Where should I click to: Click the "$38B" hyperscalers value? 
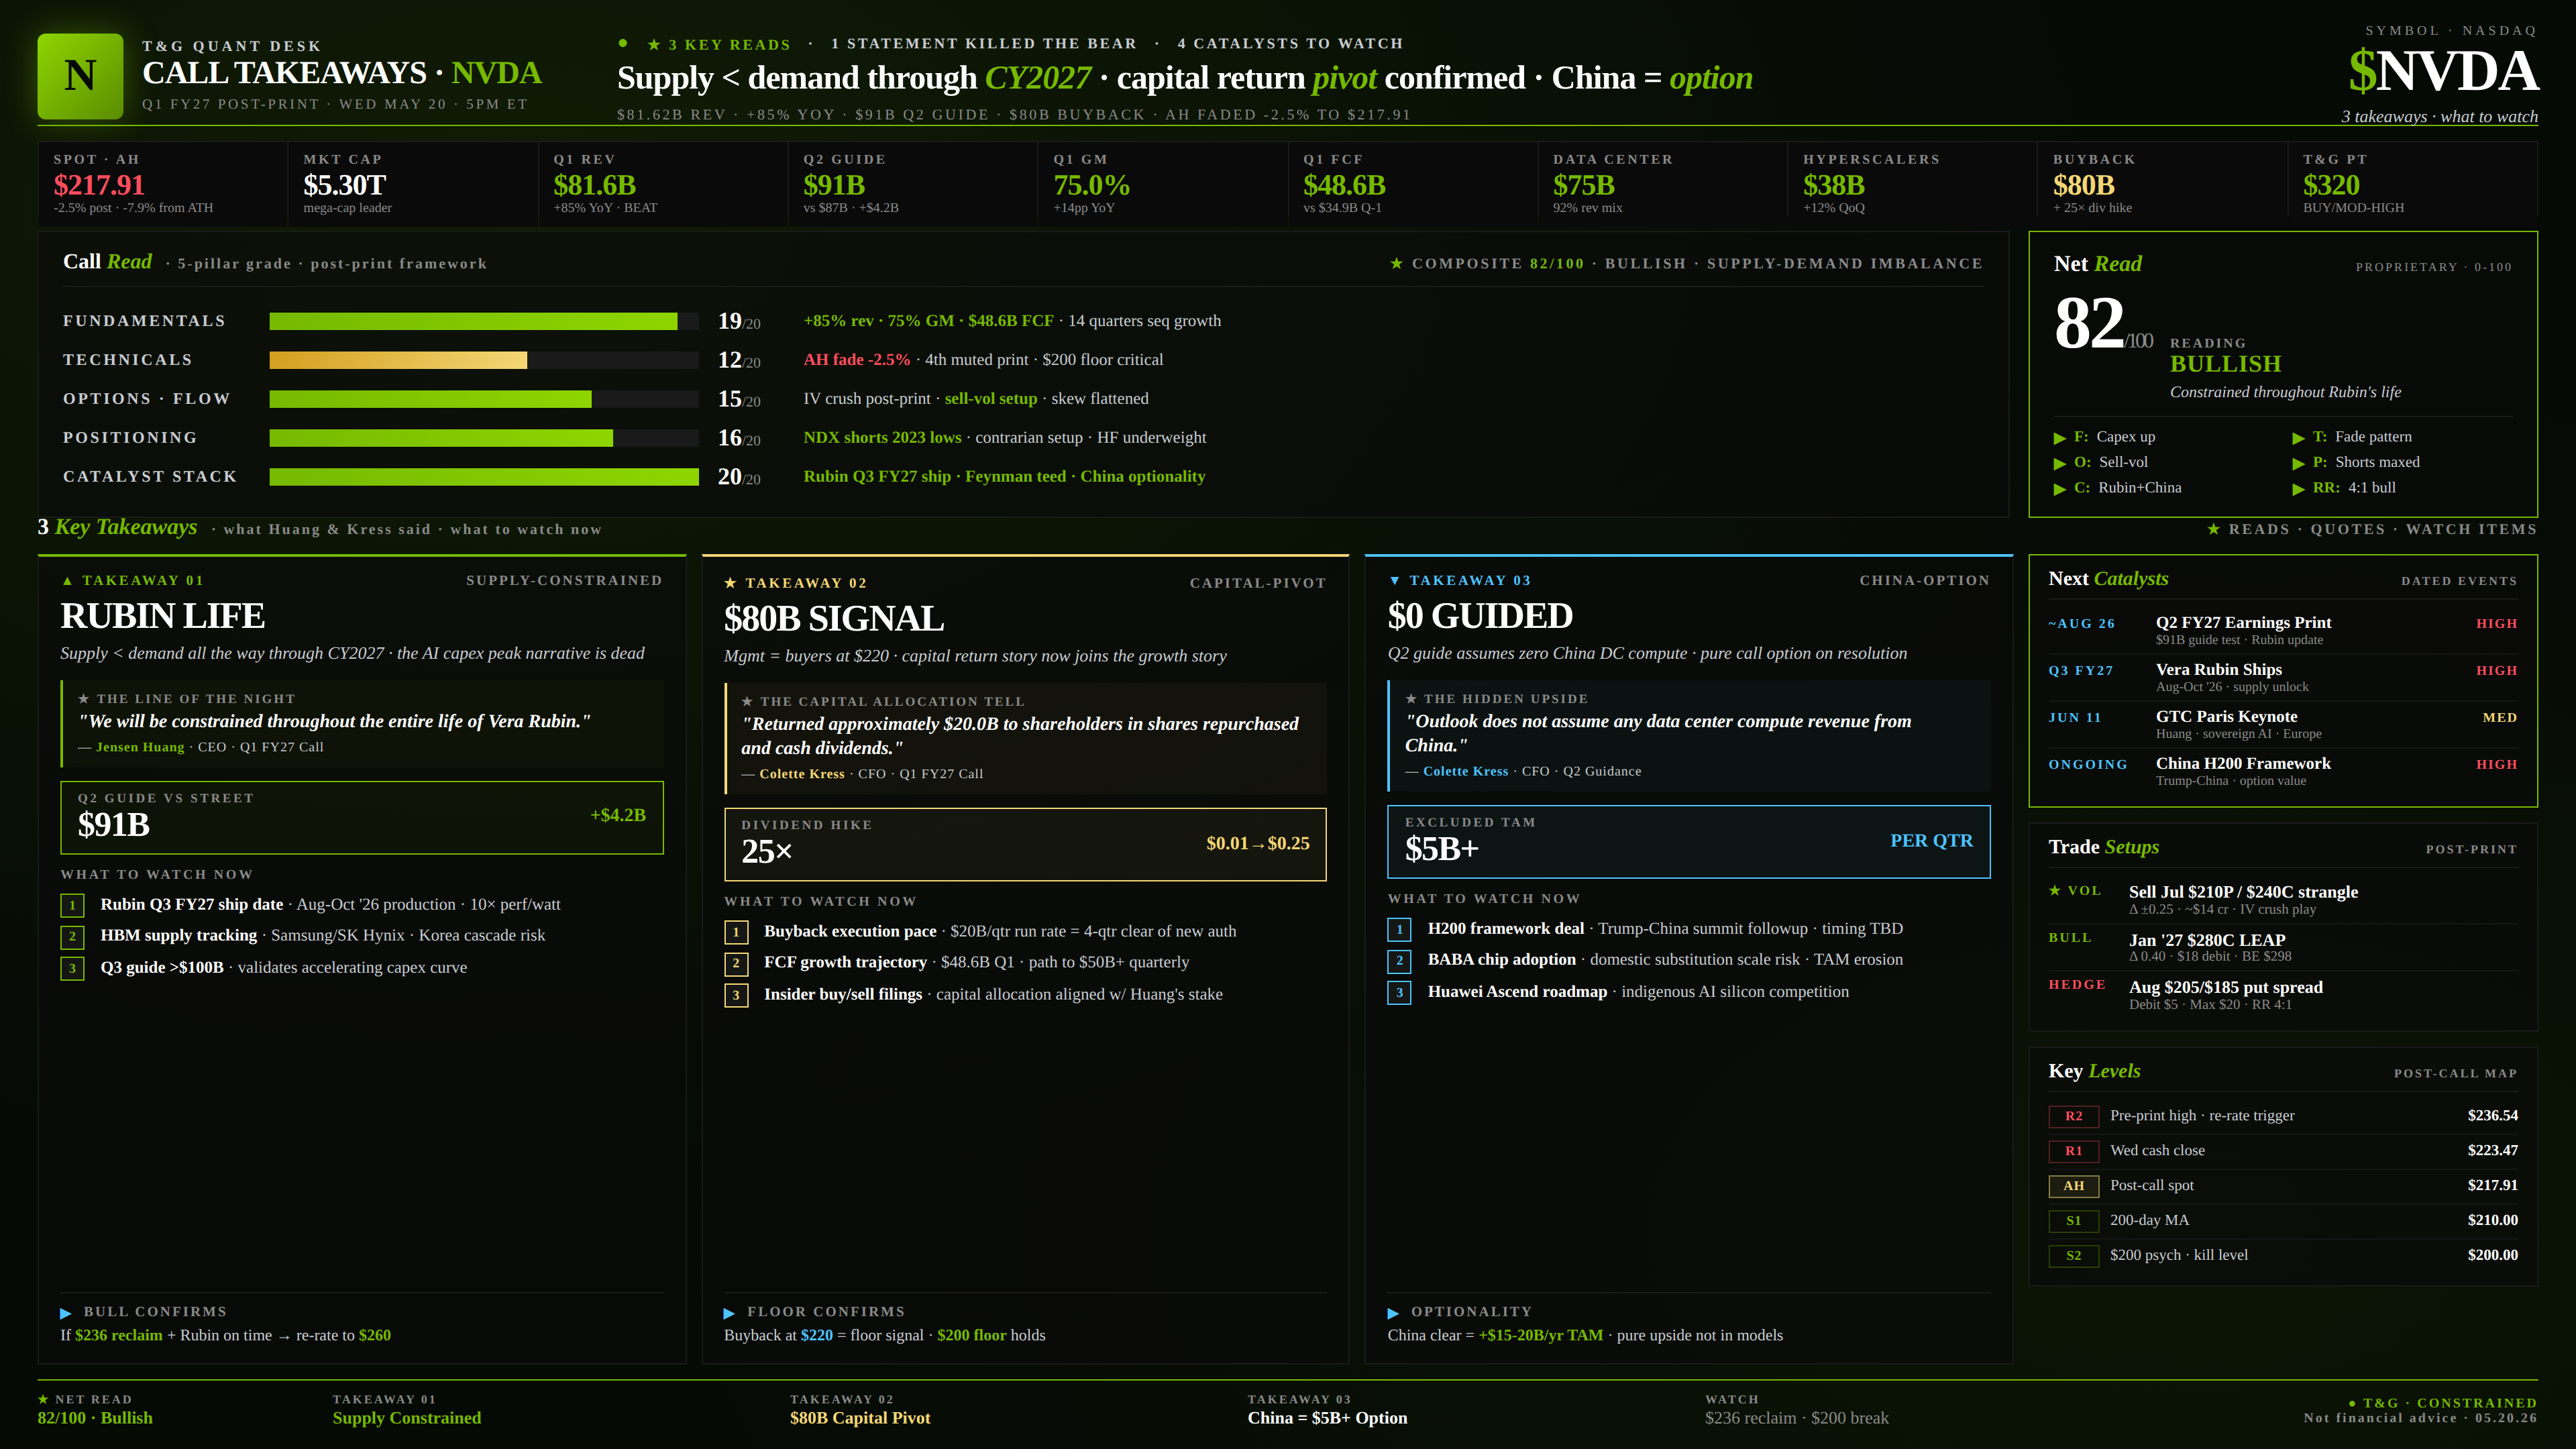point(1834,185)
